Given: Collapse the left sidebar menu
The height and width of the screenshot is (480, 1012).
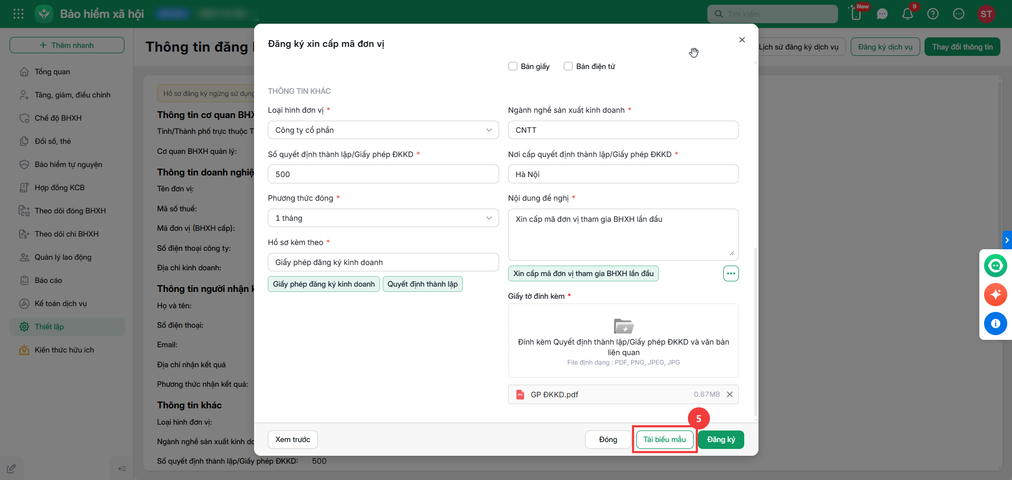Looking at the screenshot, I should (122, 468).
